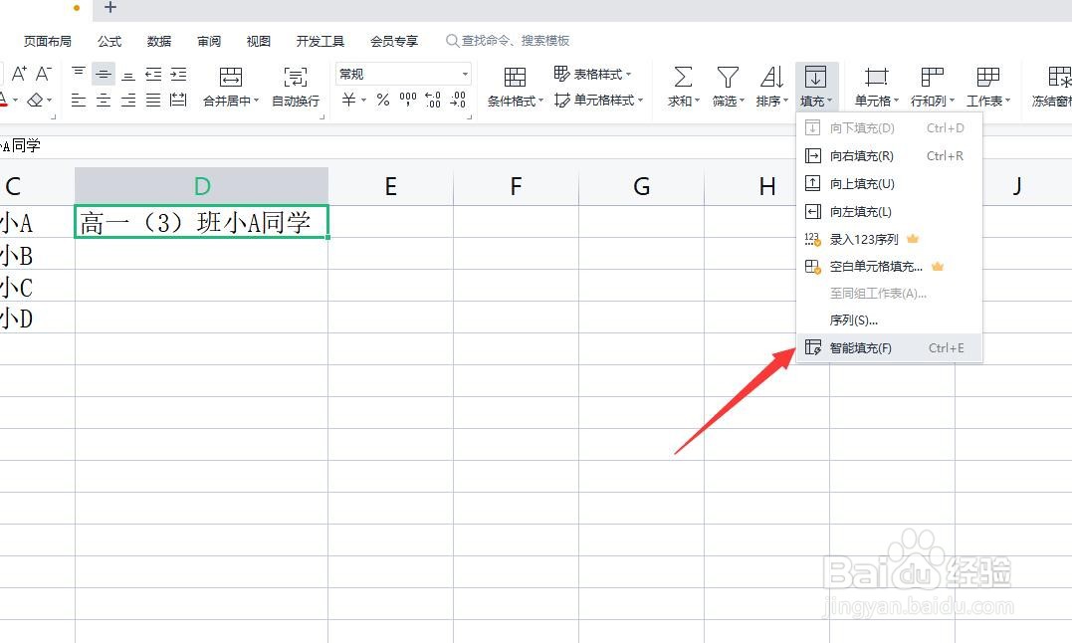Select cell containing 小D
Viewport: 1072px width, 643px height.
click(37, 318)
